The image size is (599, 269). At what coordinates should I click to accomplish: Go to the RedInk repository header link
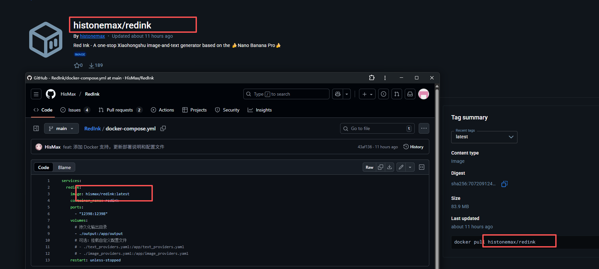[92, 94]
